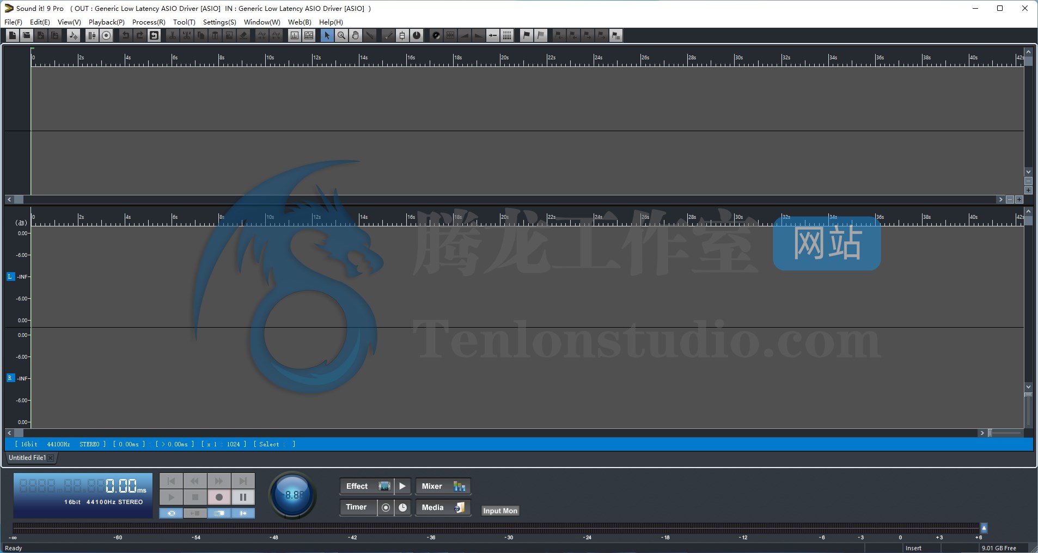Open the Edit menu
Image resolution: width=1038 pixels, height=553 pixels.
point(40,22)
